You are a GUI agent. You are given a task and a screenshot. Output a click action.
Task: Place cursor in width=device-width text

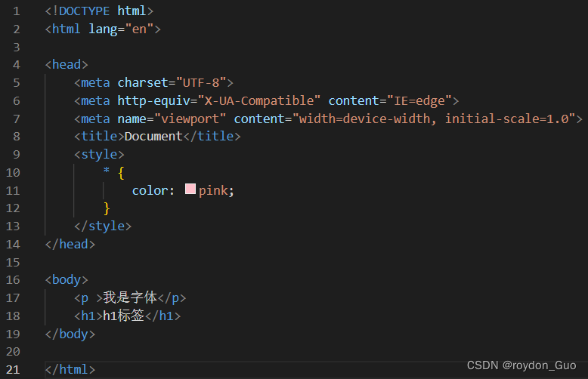364,119
